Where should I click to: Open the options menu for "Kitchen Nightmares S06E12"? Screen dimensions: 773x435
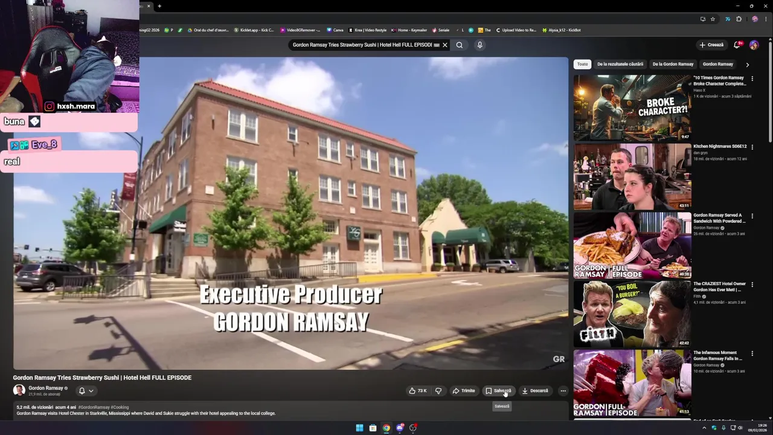[x=752, y=147]
